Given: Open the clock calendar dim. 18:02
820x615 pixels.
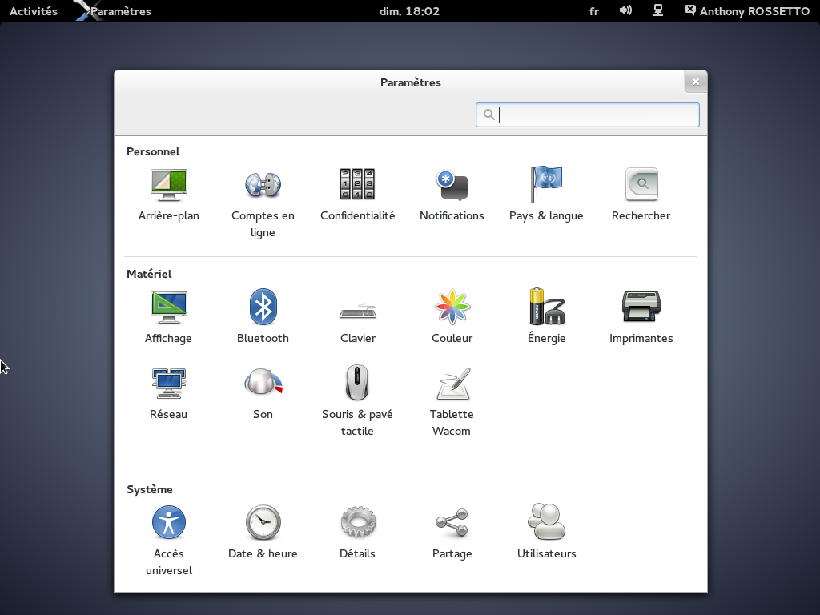Looking at the screenshot, I should [x=409, y=11].
